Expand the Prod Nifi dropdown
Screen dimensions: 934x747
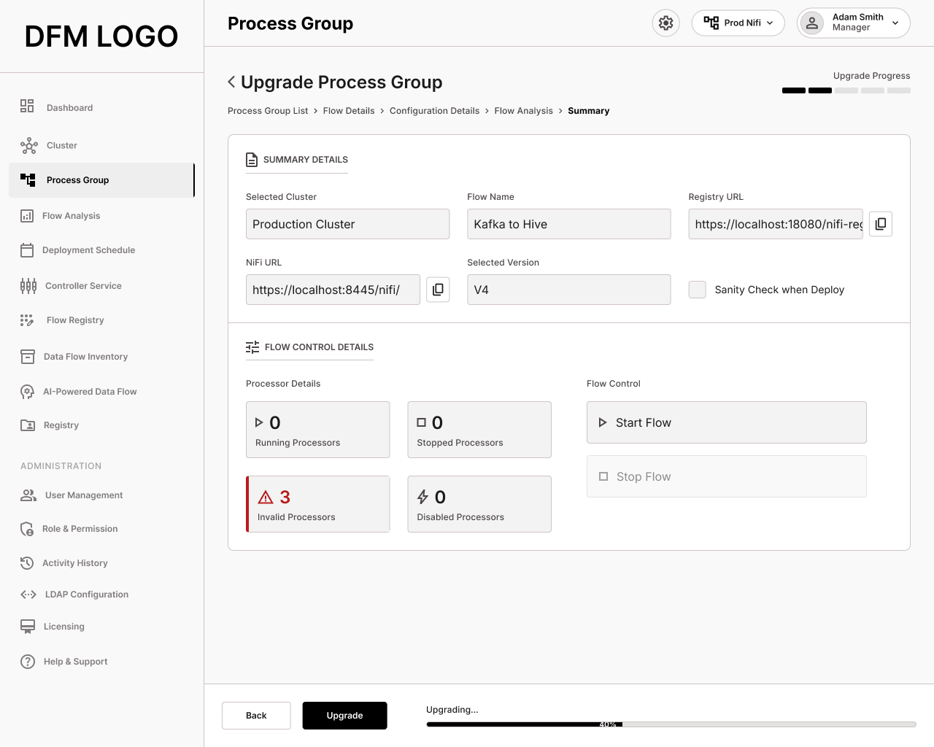(x=738, y=23)
